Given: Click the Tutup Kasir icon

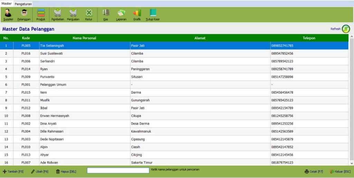Looking at the screenshot, I should click(153, 13).
